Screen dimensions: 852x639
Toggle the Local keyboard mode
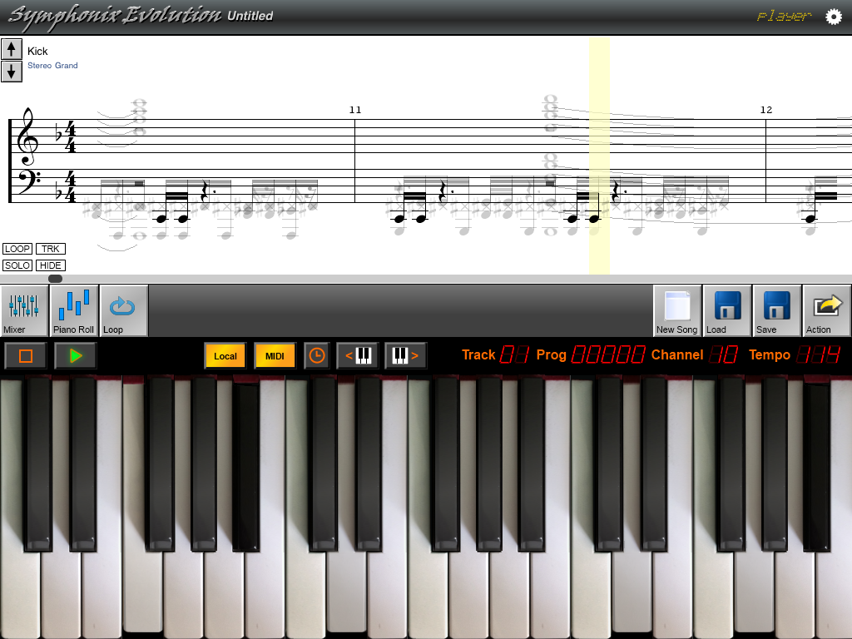tap(225, 356)
